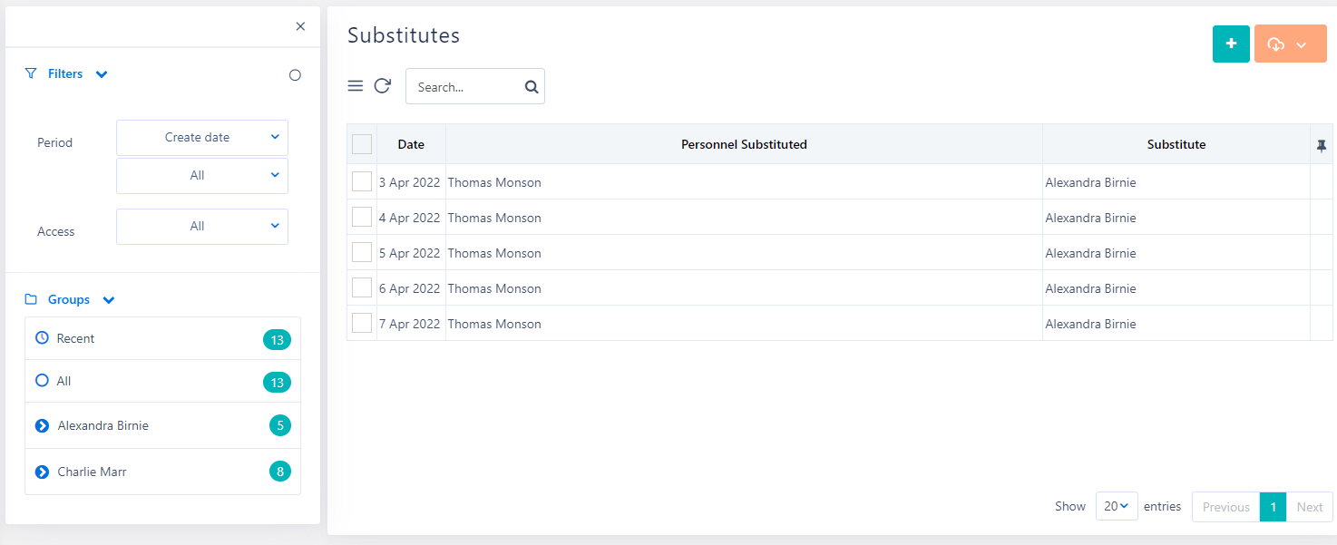Click the reset circle icon next to Filters
The width and height of the screenshot is (1337, 545).
coord(295,75)
